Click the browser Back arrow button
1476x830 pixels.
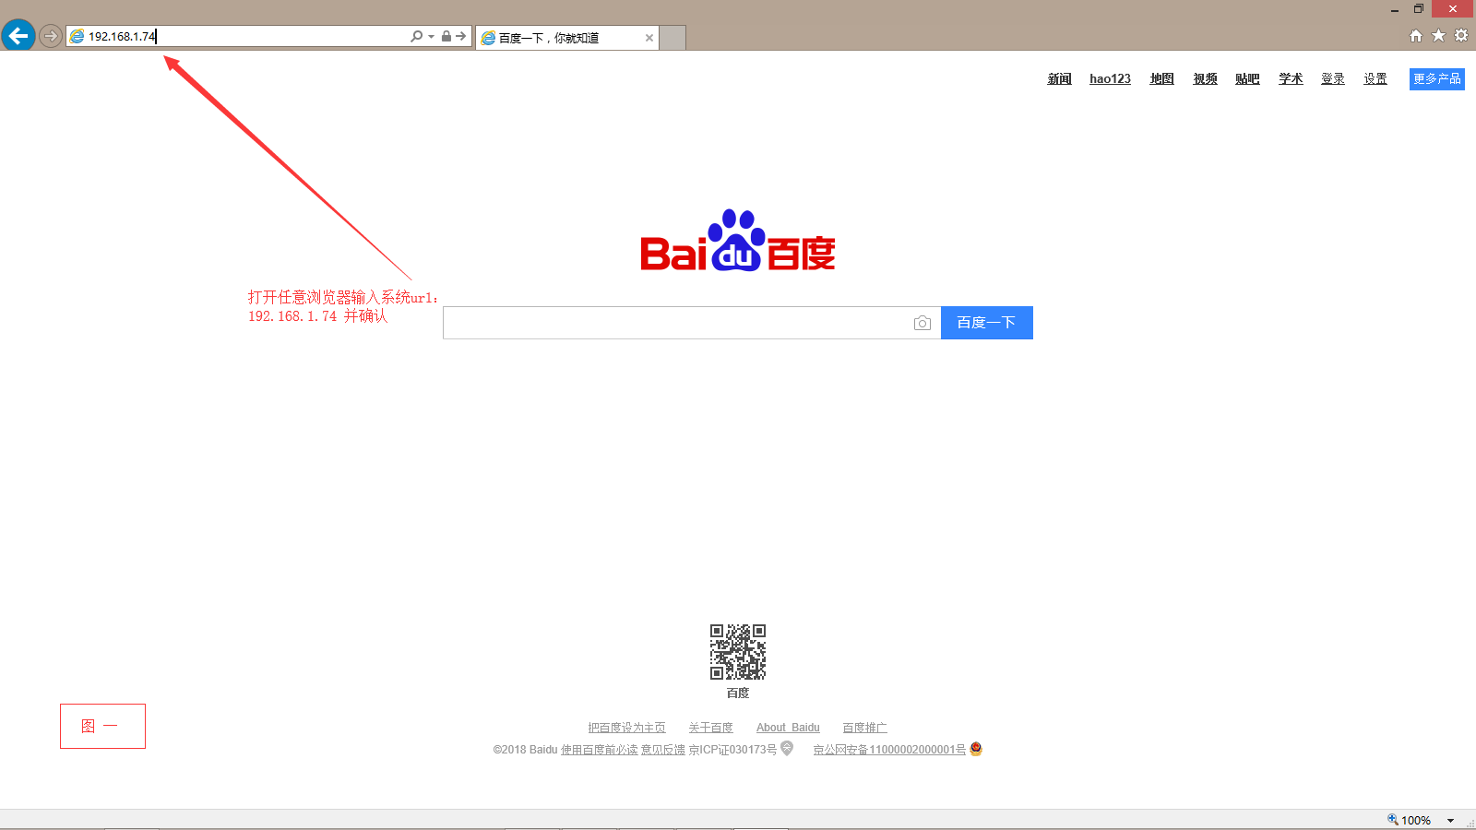[18, 36]
